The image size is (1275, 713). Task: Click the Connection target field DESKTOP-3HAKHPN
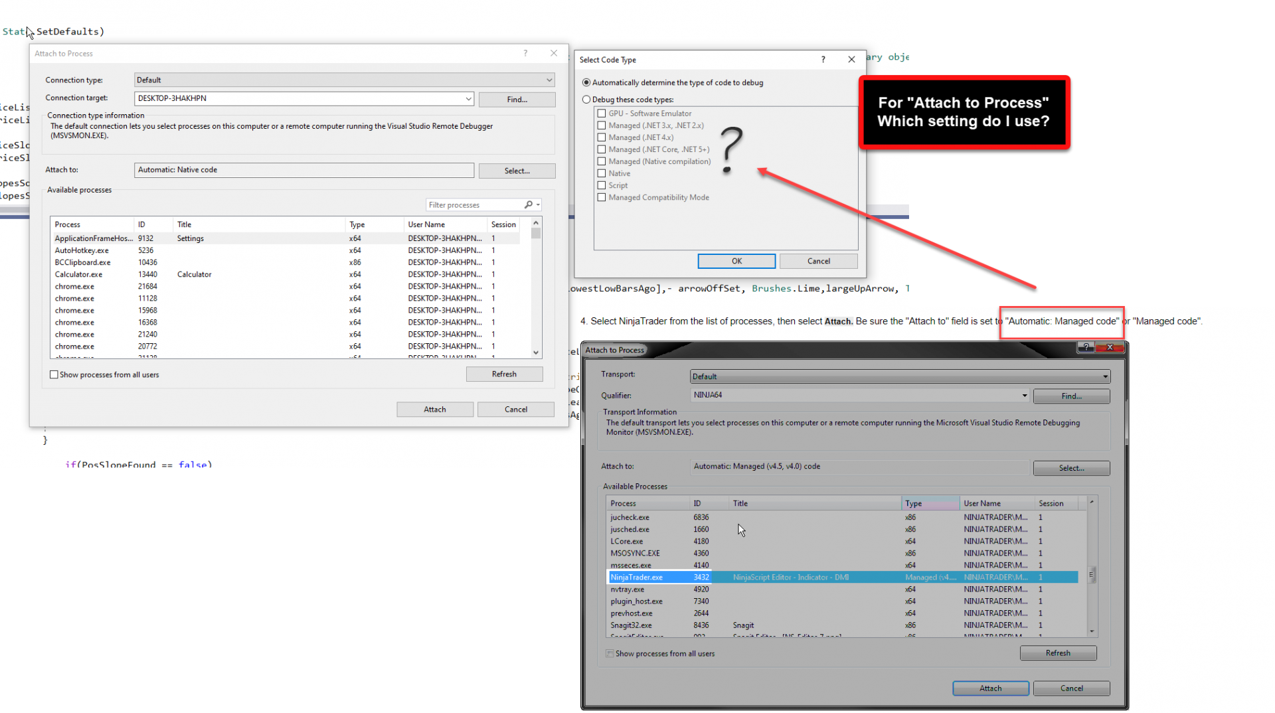click(x=299, y=99)
